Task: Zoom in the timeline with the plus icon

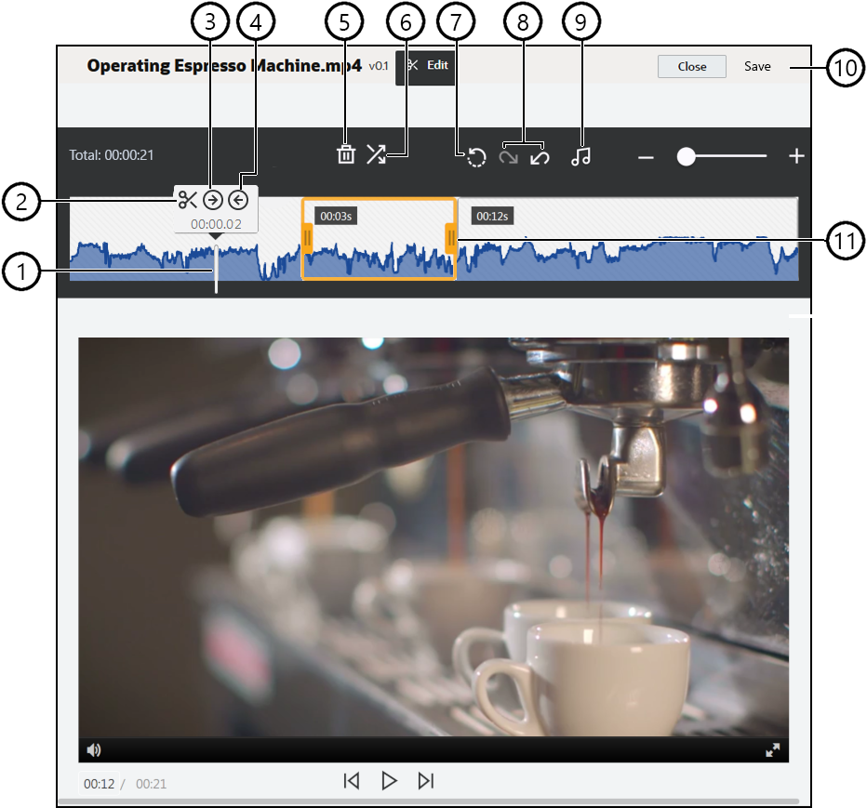Action: (796, 156)
